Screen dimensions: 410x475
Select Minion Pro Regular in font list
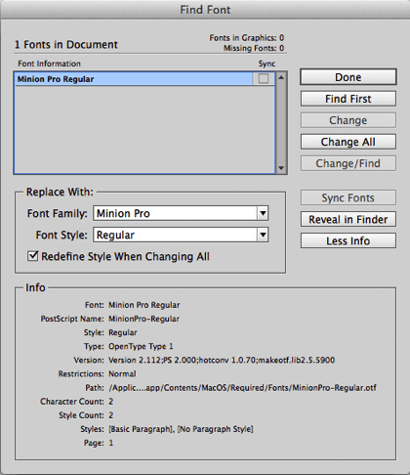click(134, 79)
